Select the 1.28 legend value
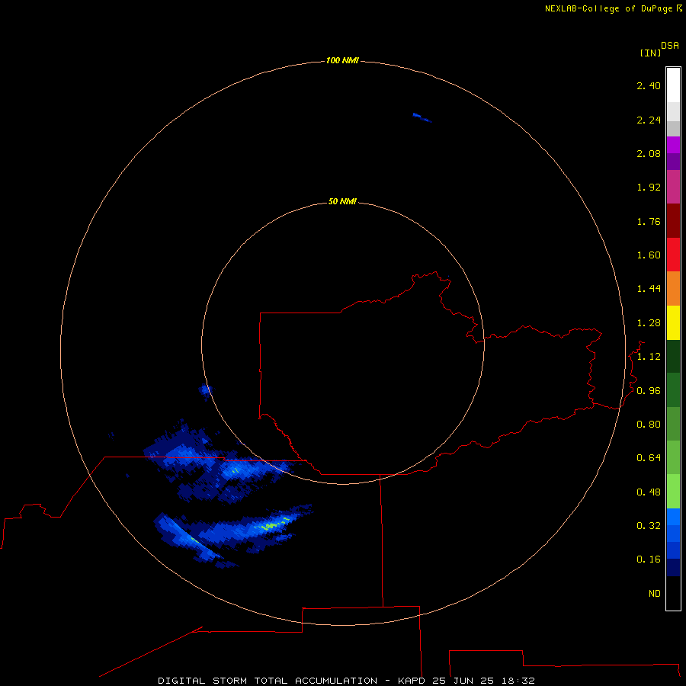 point(649,323)
